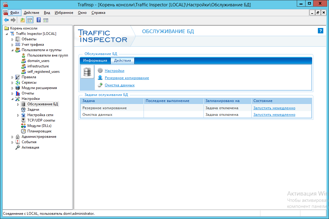
Task: Click the Модули расширения icon
Action: click(18, 88)
